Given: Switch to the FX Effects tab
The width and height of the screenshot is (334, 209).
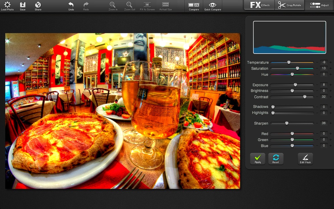Looking at the screenshot, I should point(260,5).
